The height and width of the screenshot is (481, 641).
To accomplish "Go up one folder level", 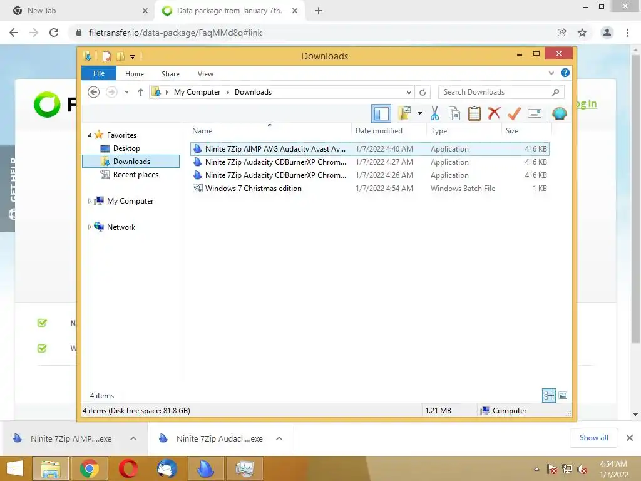I will point(141,92).
